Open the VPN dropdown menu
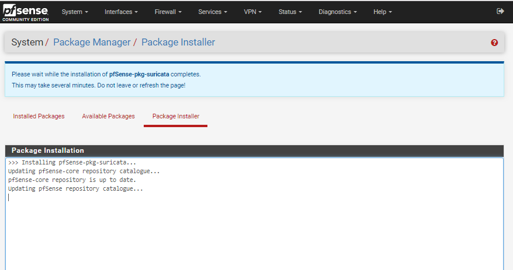This screenshot has height=270, width=513. coord(252,12)
